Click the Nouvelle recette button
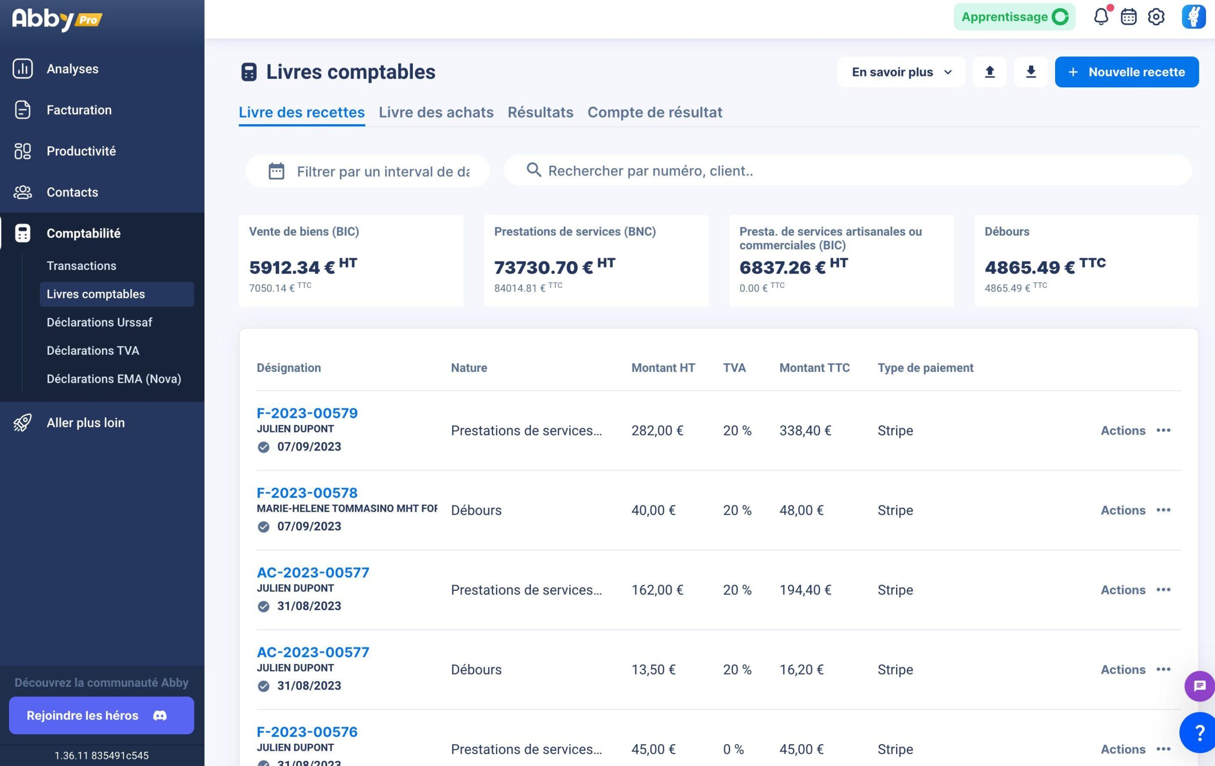Image resolution: width=1215 pixels, height=766 pixels. pos(1127,72)
